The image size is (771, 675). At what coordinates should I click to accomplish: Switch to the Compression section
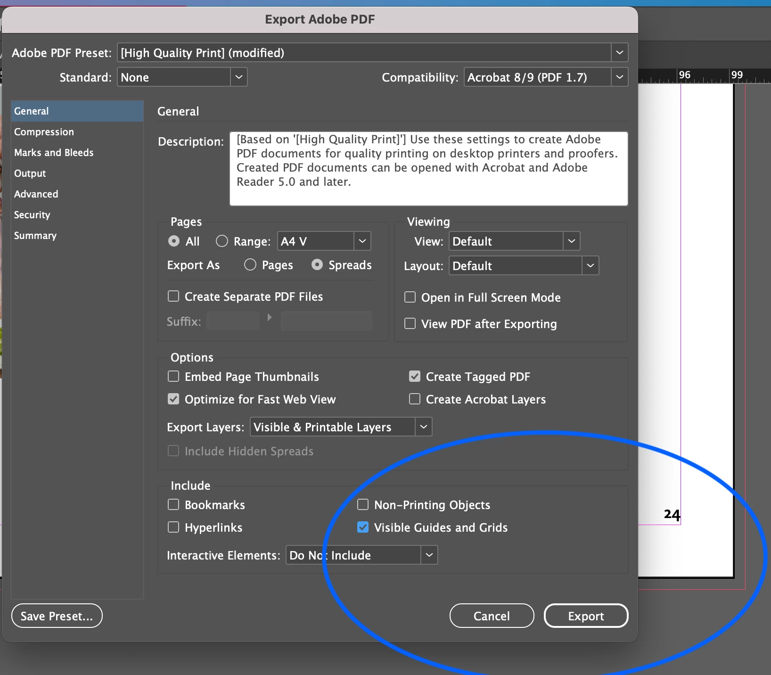[77, 132]
